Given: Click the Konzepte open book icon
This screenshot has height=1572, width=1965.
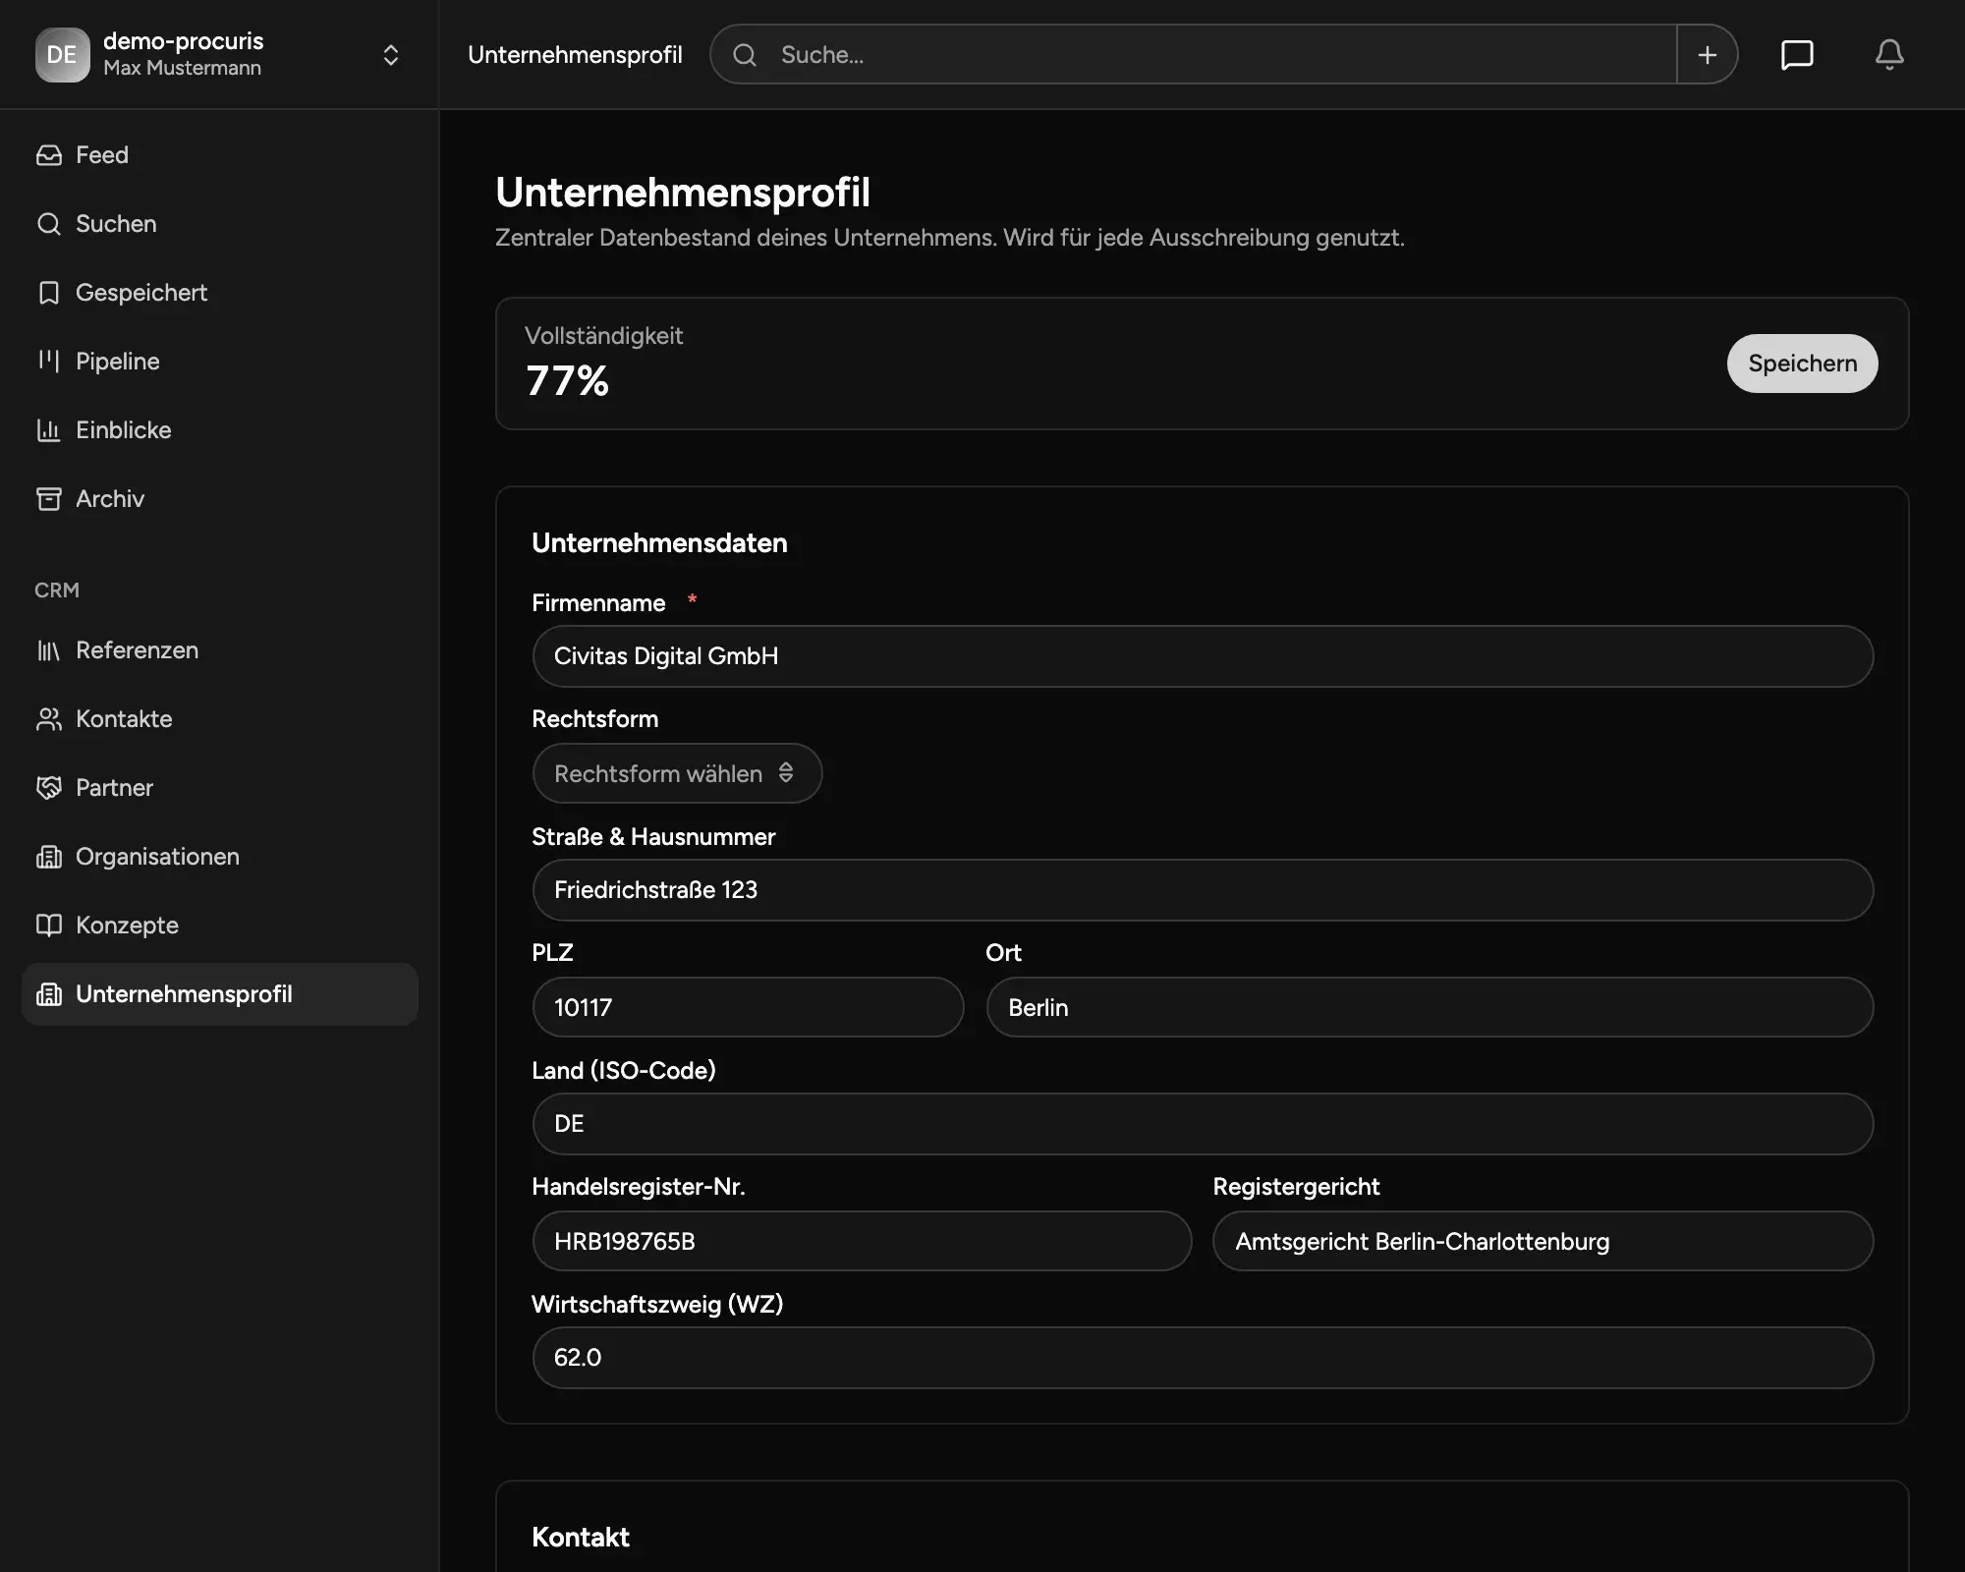Looking at the screenshot, I should (x=48, y=926).
